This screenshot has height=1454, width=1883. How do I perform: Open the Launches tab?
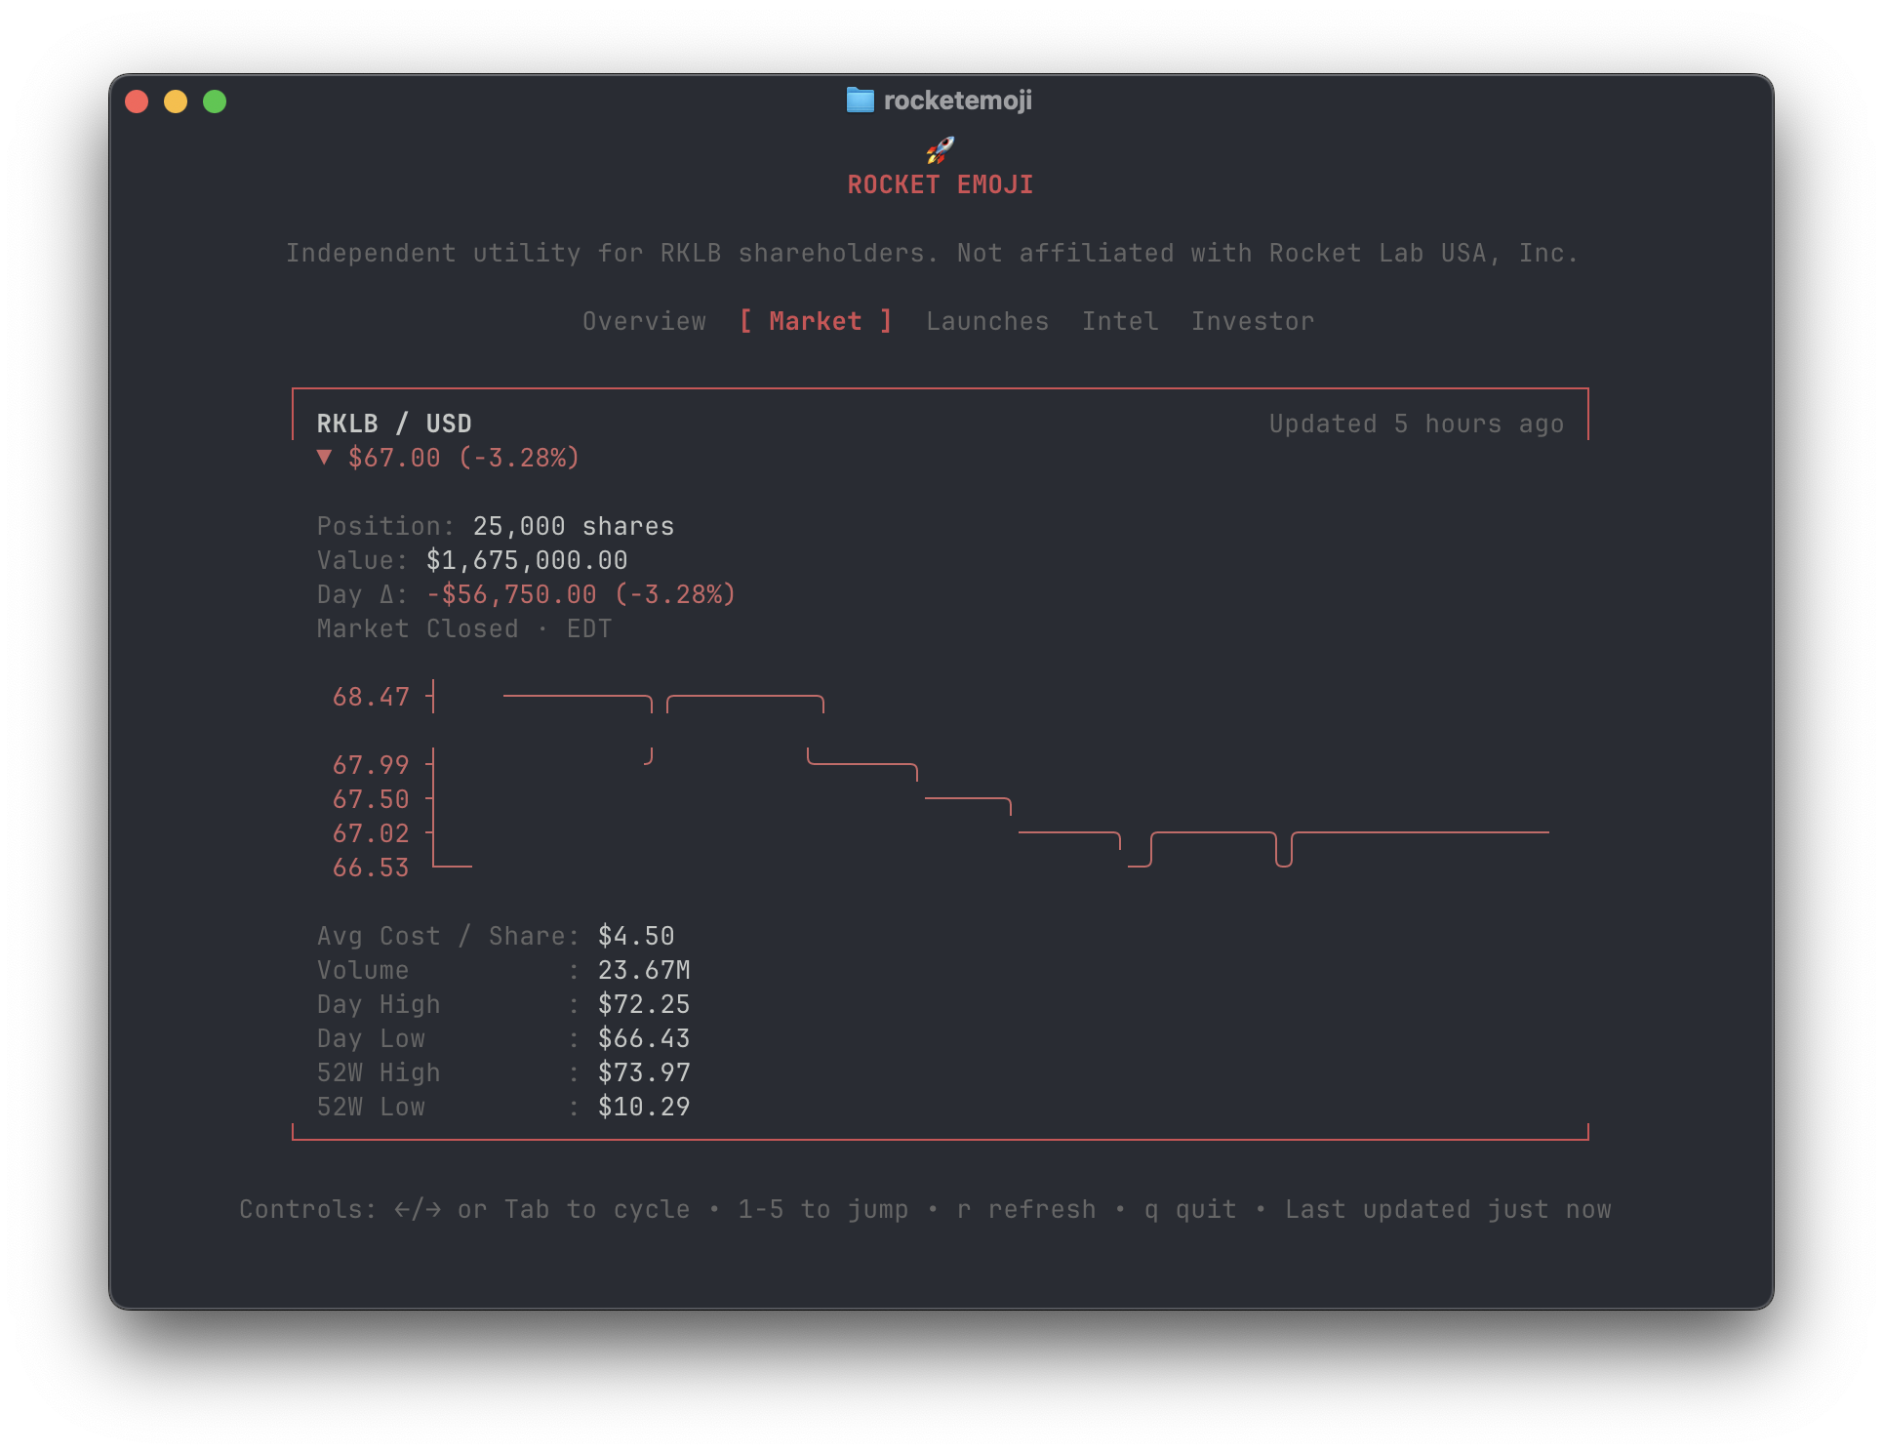987,321
